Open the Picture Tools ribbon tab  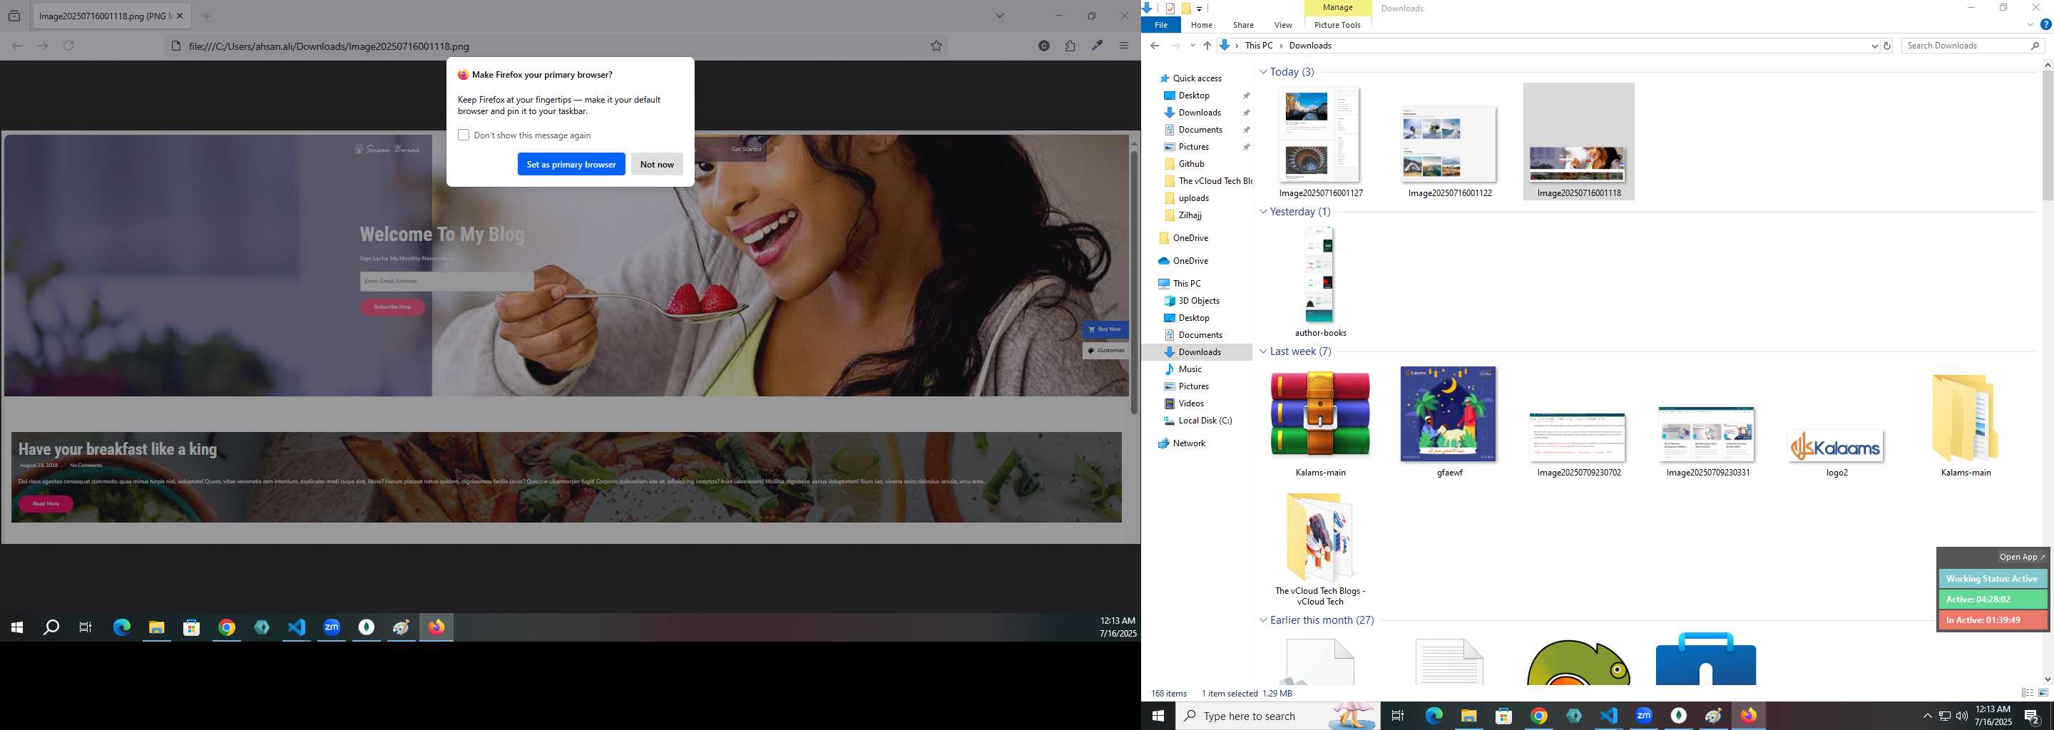click(x=1337, y=25)
